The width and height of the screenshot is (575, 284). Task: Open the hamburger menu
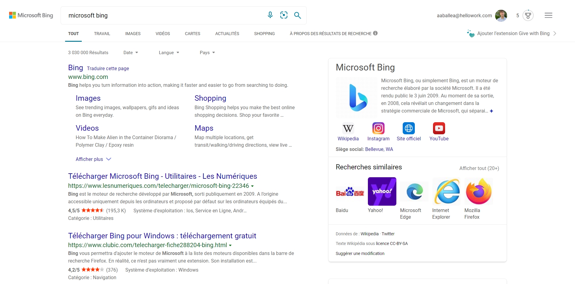(548, 15)
